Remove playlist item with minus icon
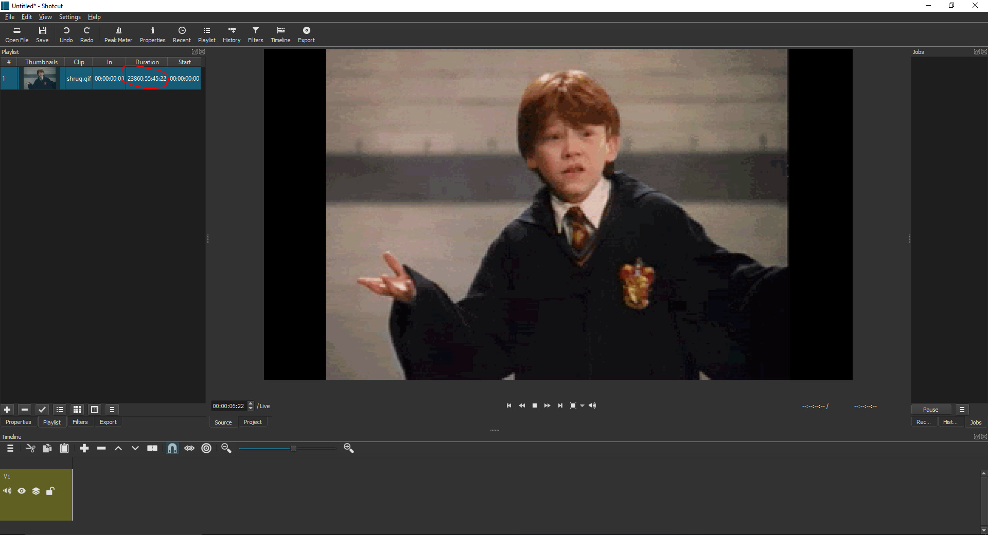 click(25, 410)
